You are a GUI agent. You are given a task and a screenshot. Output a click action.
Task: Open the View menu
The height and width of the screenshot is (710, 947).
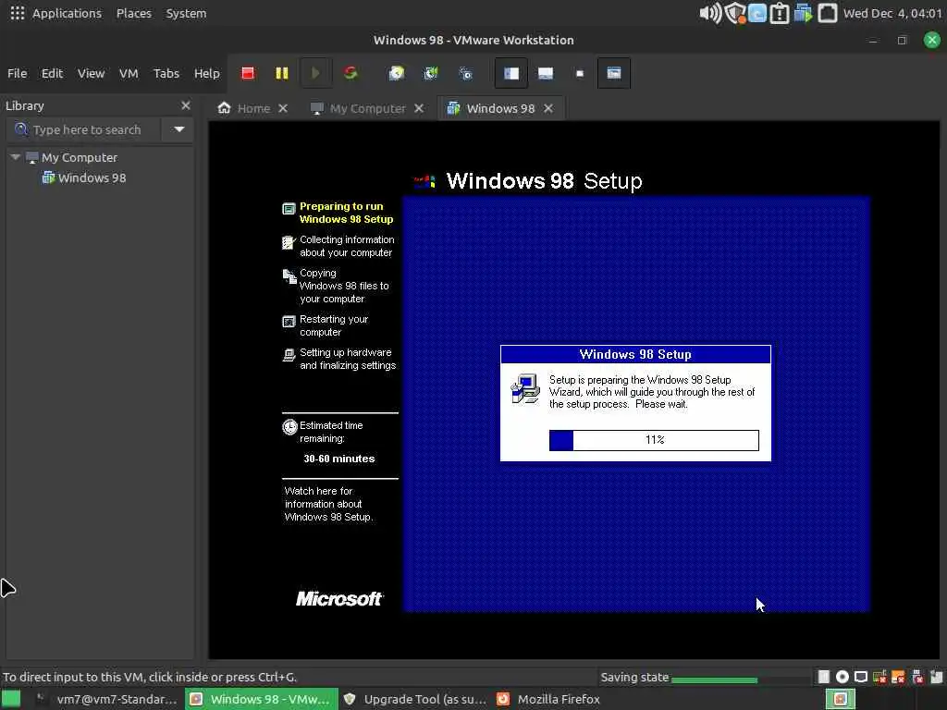pyautogui.click(x=92, y=73)
